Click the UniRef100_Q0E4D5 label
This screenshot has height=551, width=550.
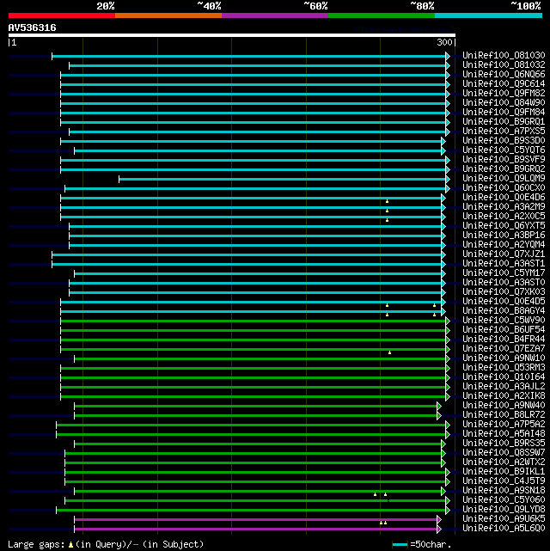[x=504, y=302]
